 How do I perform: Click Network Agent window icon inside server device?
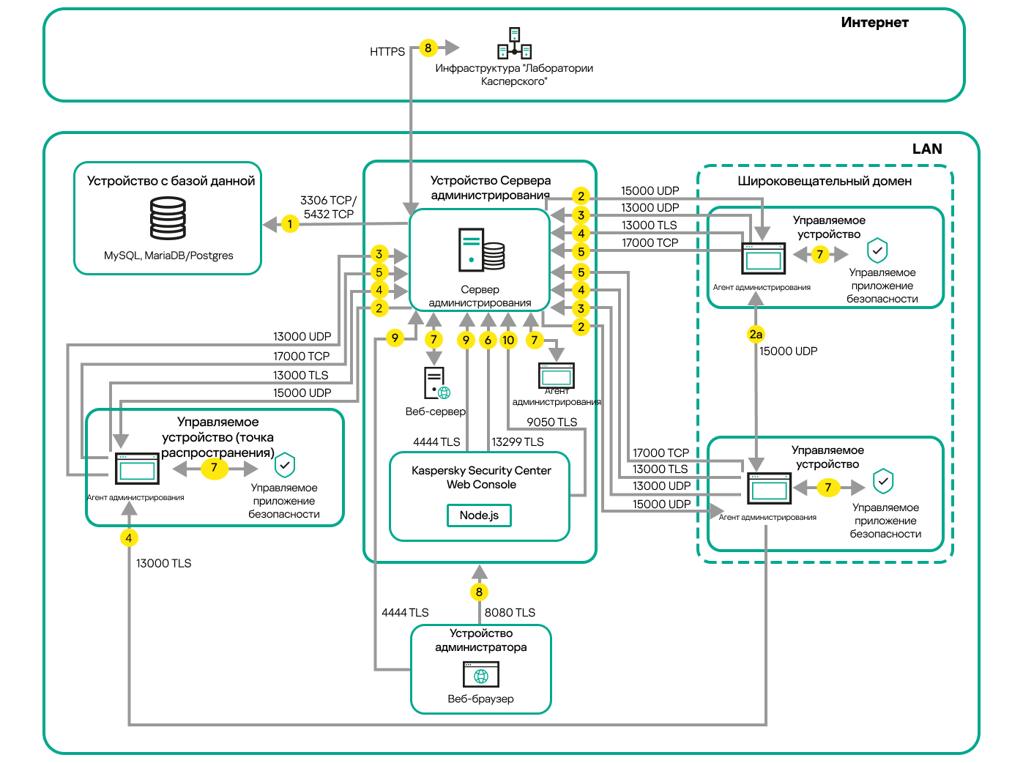(557, 376)
